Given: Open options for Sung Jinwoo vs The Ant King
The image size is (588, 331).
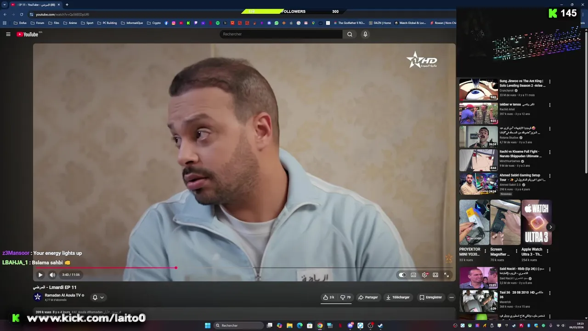Looking at the screenshot, I should [x=549, y=82].
